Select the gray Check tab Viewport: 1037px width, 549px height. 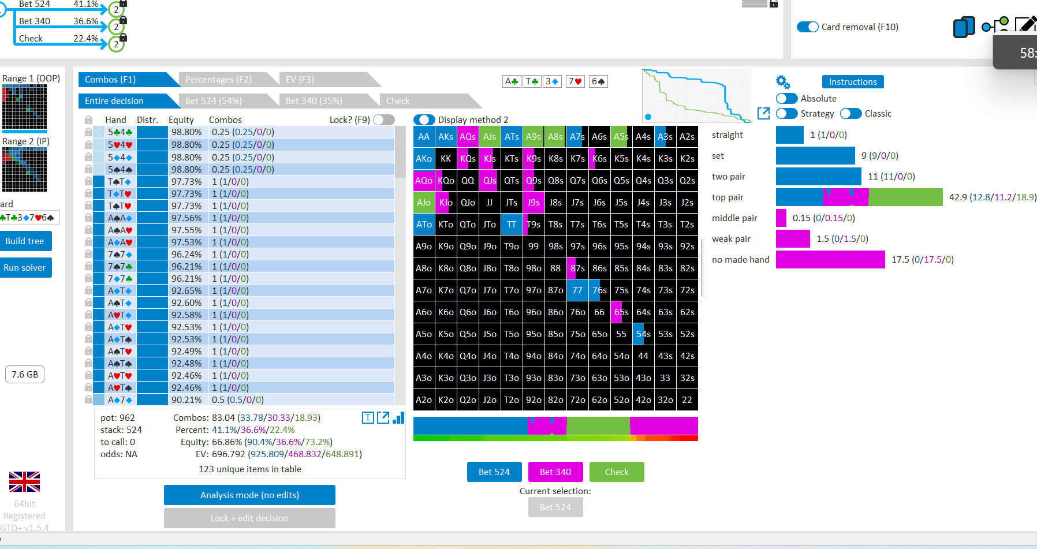[430, 101]
